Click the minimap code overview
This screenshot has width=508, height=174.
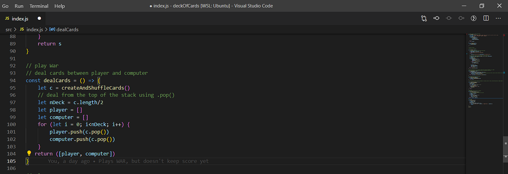tap(484, 71)
